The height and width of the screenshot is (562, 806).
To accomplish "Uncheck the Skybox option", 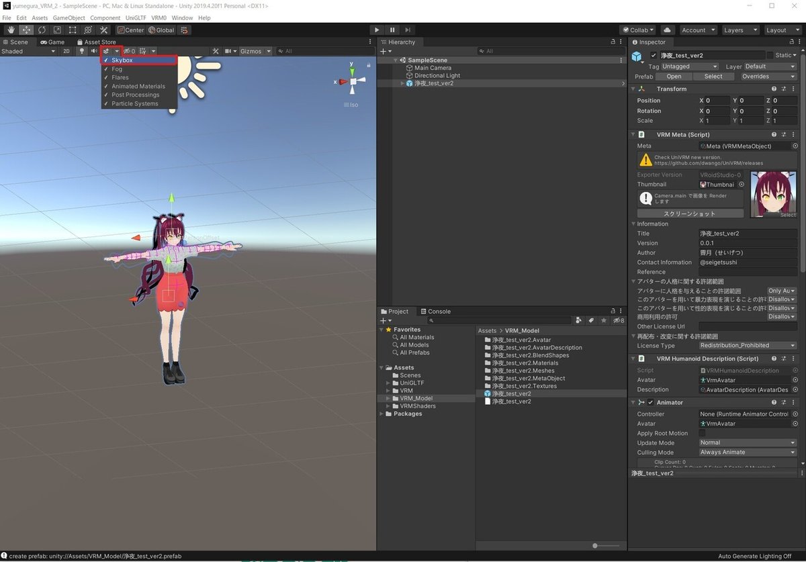I will coord(123,60).
